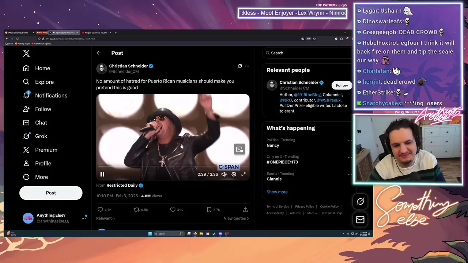468x263 pixels.
Task: Click the X logo in sidebar
Action: 26,53
